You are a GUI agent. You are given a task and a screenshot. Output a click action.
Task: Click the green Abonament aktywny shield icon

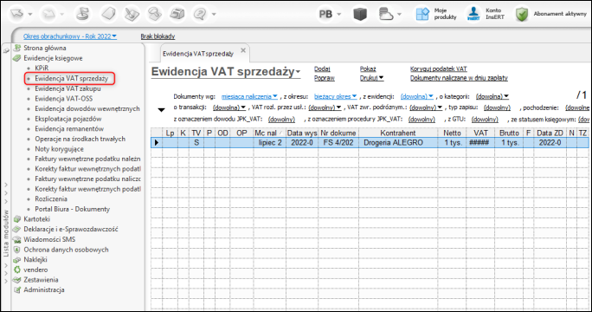[x=522, y=15]
